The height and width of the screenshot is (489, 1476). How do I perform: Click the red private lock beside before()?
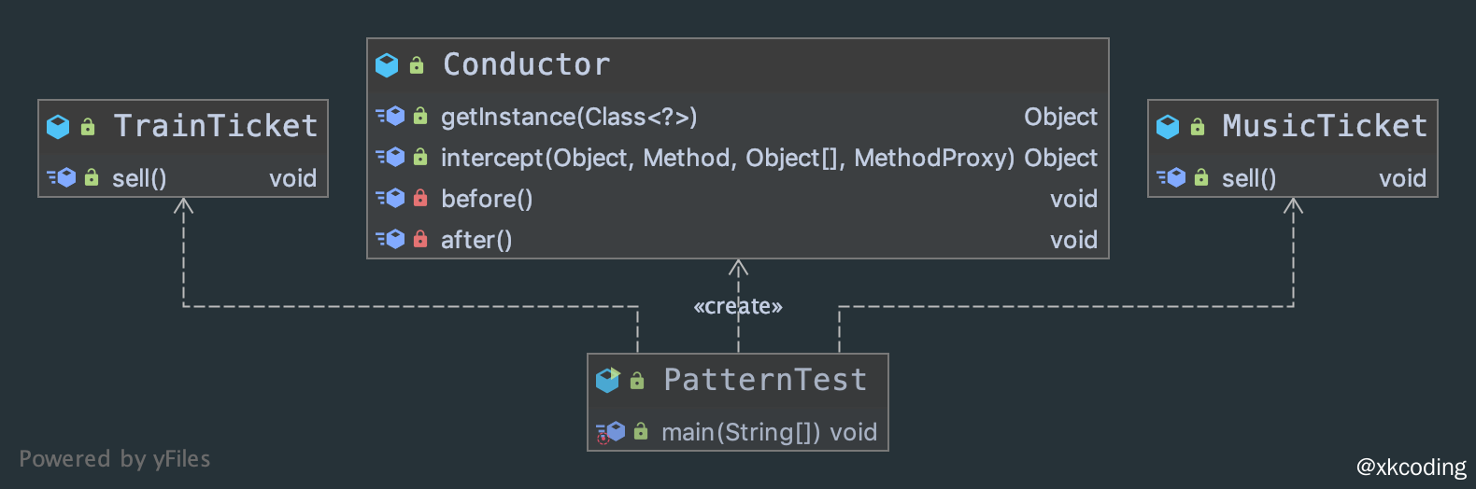click(x=420, y=199)
